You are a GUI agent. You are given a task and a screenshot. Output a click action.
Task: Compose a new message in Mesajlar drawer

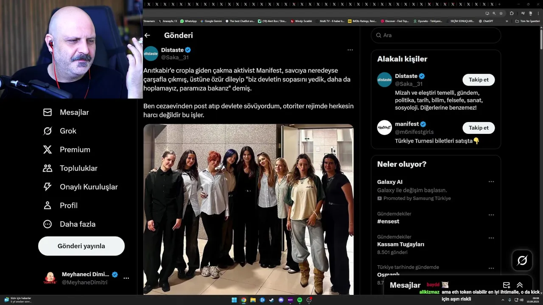tap(507, 285)
